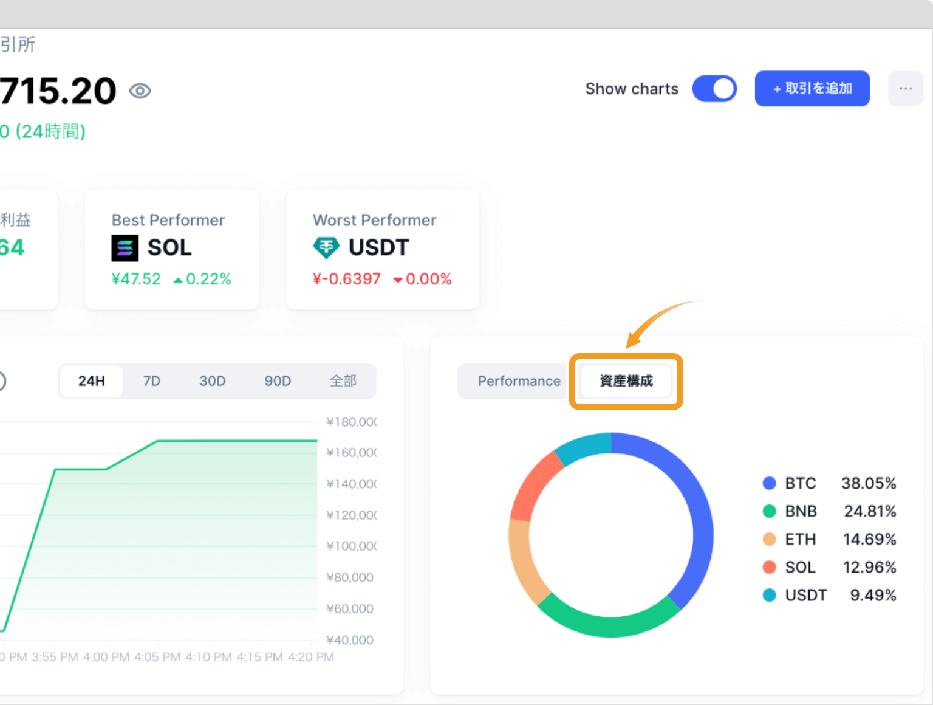933x705 pixels.
Task: Toggle balance visibility eye icon
Action: (x=140, y=91)
